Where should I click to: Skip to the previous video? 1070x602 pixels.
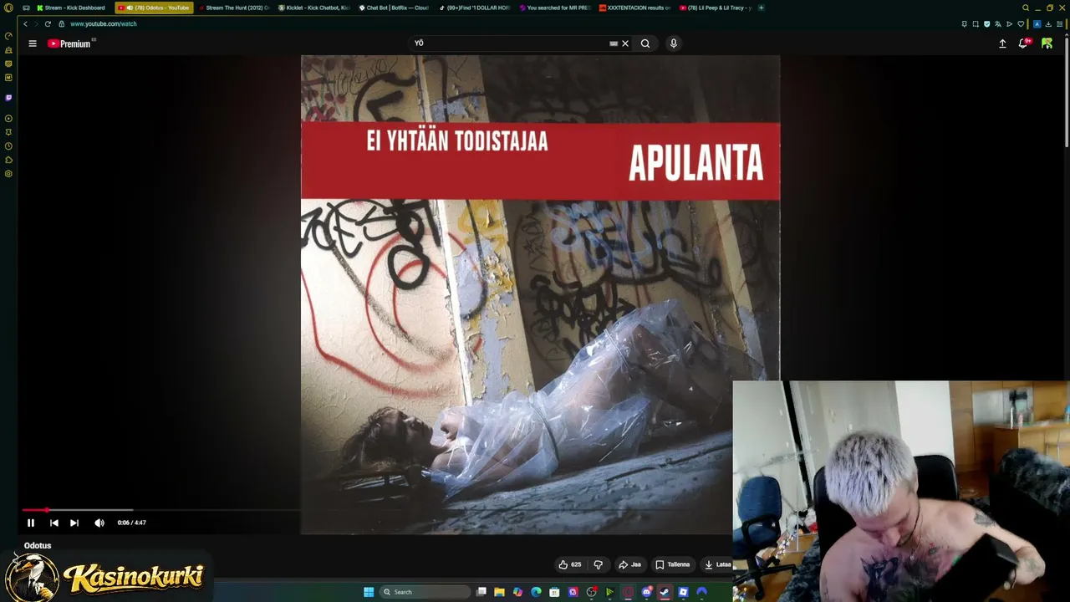[x=54, y=523]
